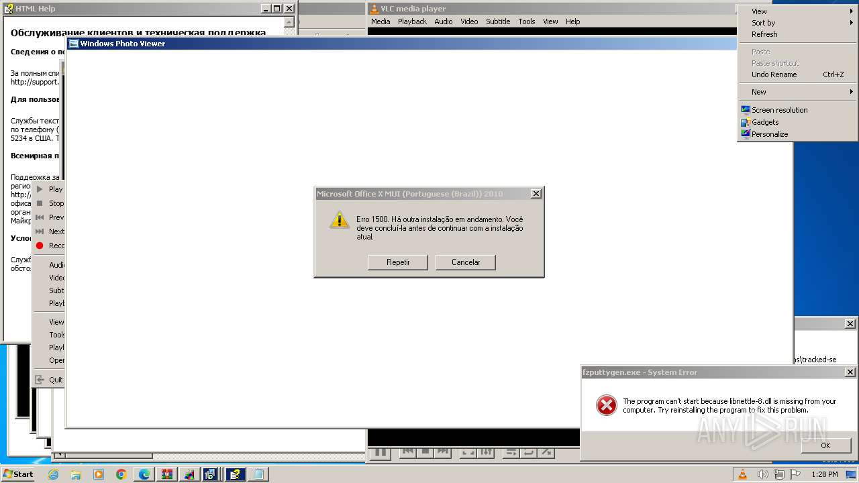This screenshot has height=483, width=859.
Task: Click the 1:28 PM taskbar clock
Action: point(824,474)
